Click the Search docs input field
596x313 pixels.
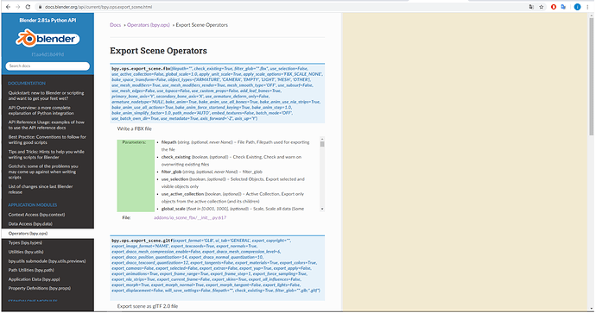[x=48, y=66]
